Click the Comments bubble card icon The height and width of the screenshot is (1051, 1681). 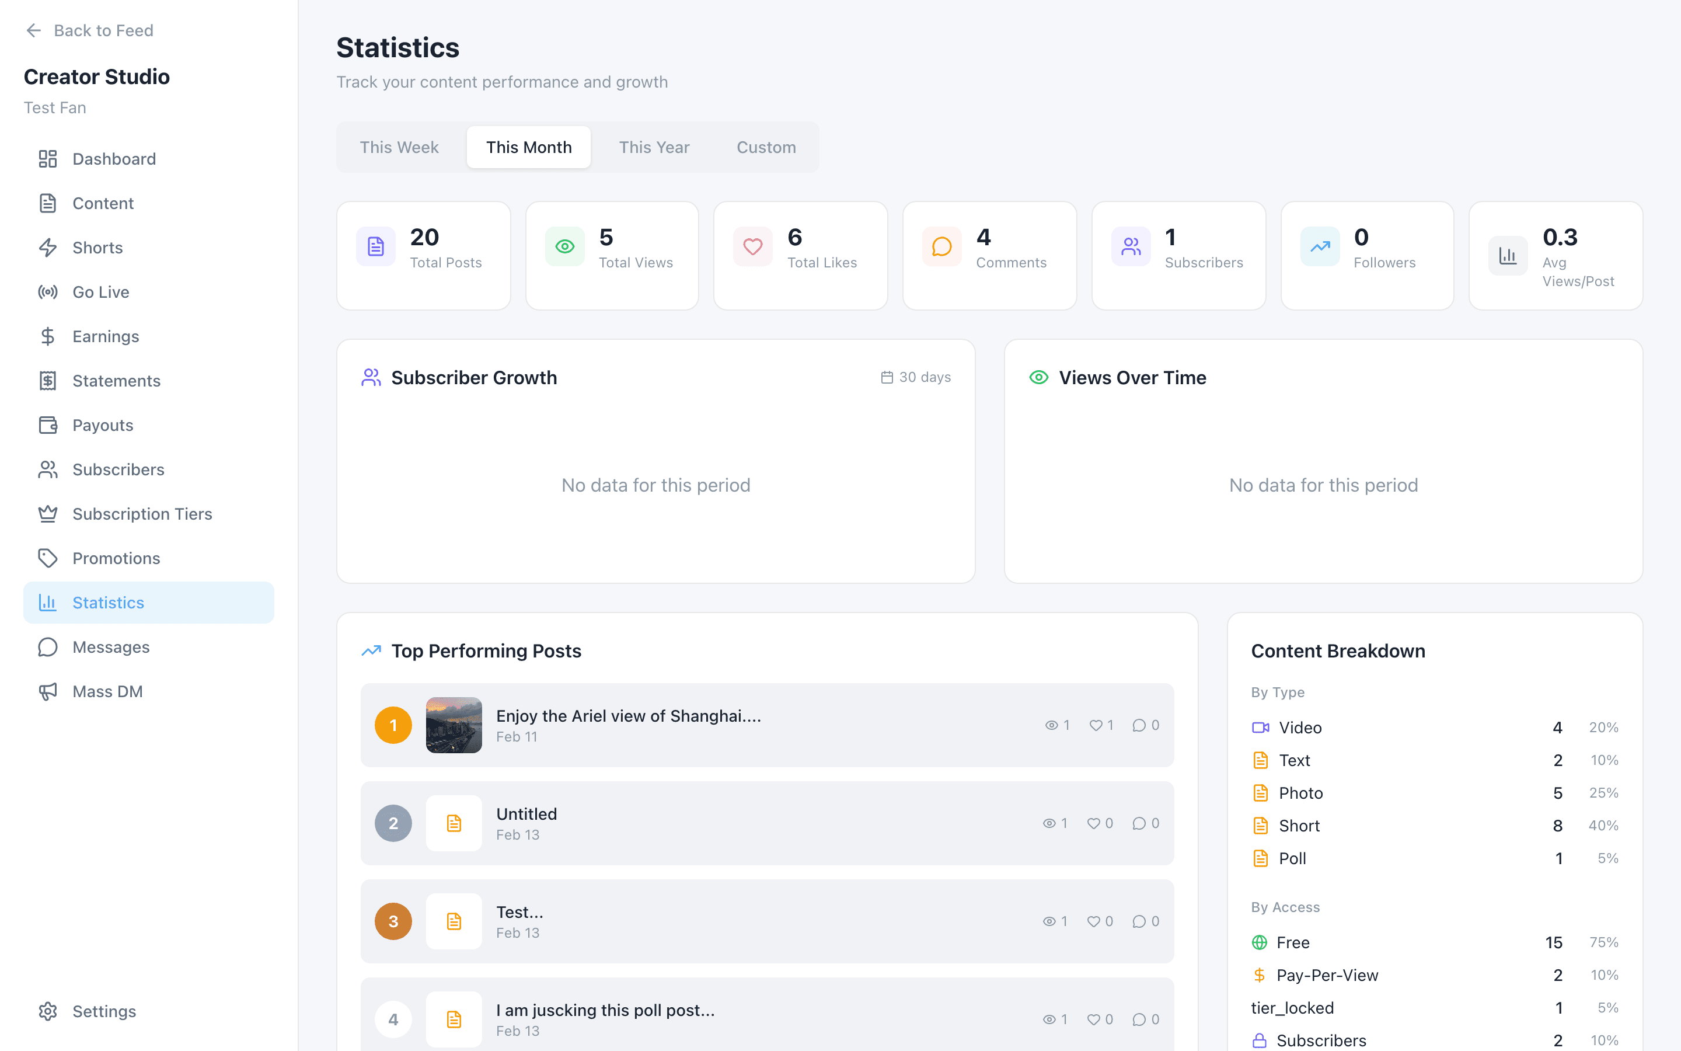click(942, 247)
